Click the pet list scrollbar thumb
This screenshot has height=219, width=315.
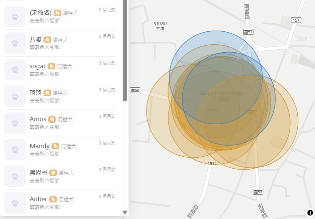125,50
